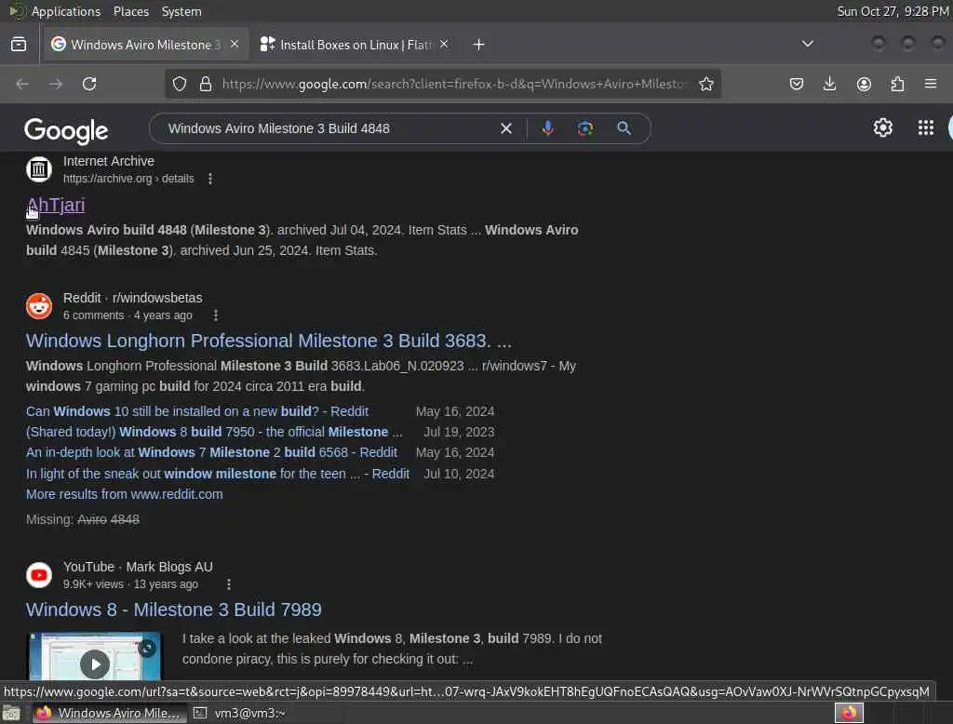Open the System menu

coord(181,11)
